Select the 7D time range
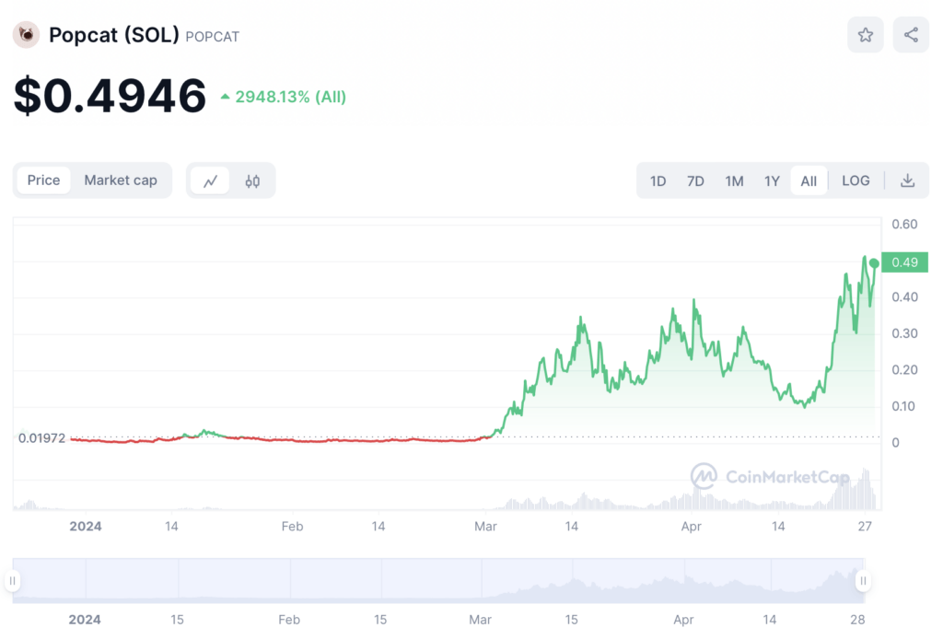Screen dimensions: 943x628 (x=695, y=180)
